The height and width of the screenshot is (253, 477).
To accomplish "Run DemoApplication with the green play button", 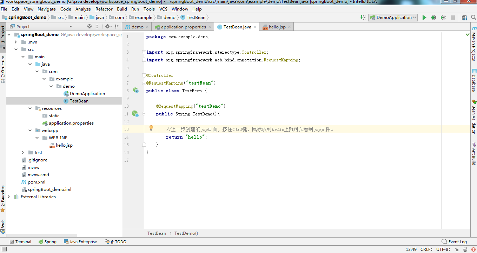I will (x=424, y=18).
